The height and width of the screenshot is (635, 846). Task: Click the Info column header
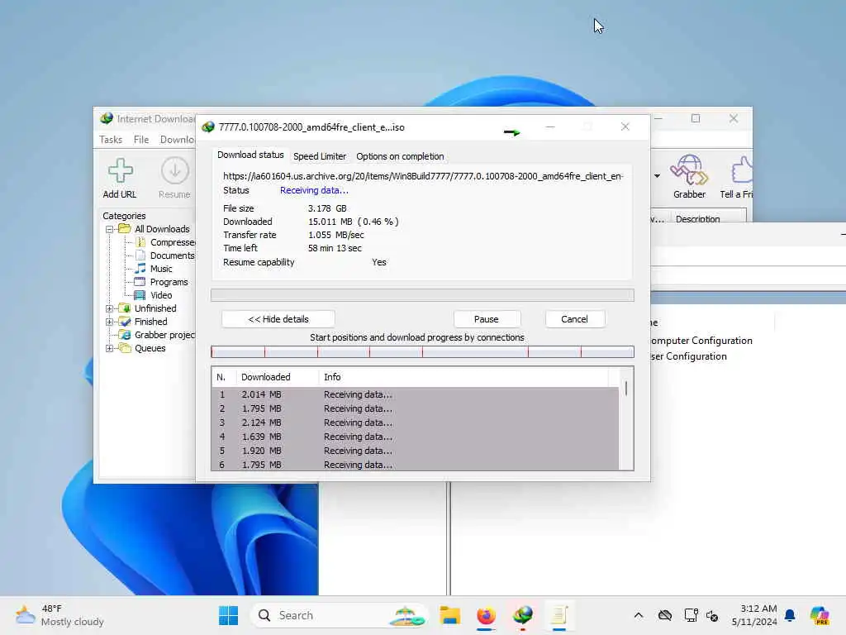click(464, 377)
